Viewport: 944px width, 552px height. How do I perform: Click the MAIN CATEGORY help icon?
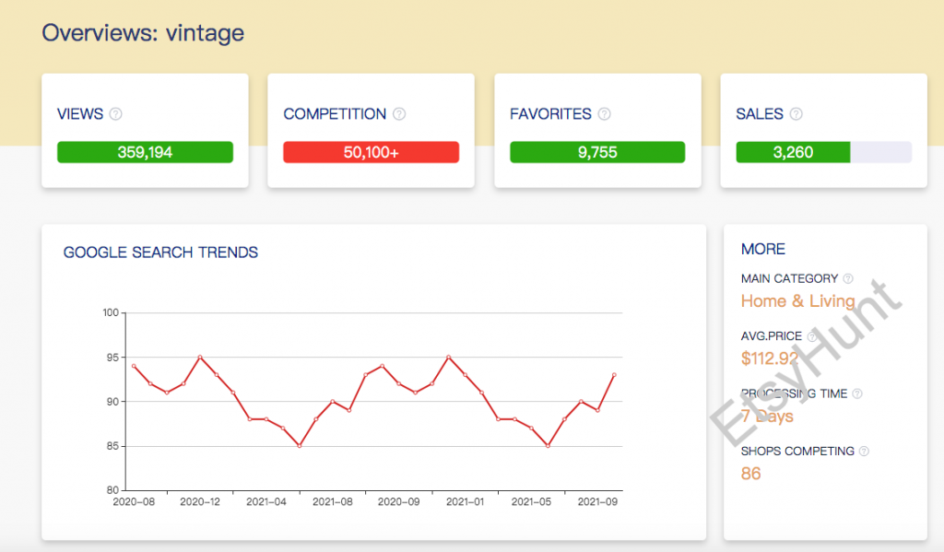[848, 278]
